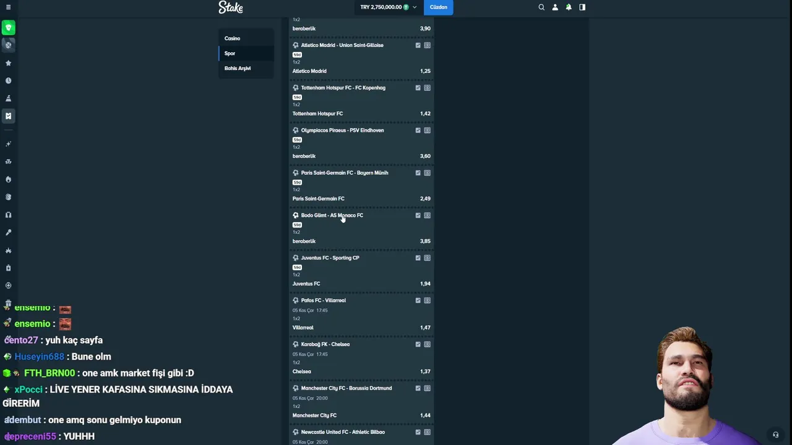Open statistics icon for Karabağ FK match
The width and height of the screenshot is (792, 445).
418,344
